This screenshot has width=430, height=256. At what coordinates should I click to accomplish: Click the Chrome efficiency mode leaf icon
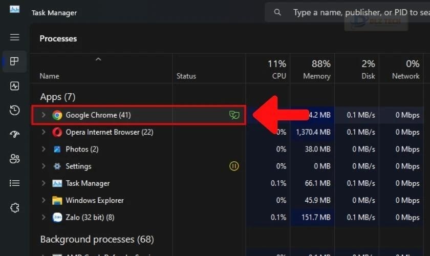coord(234,115)
